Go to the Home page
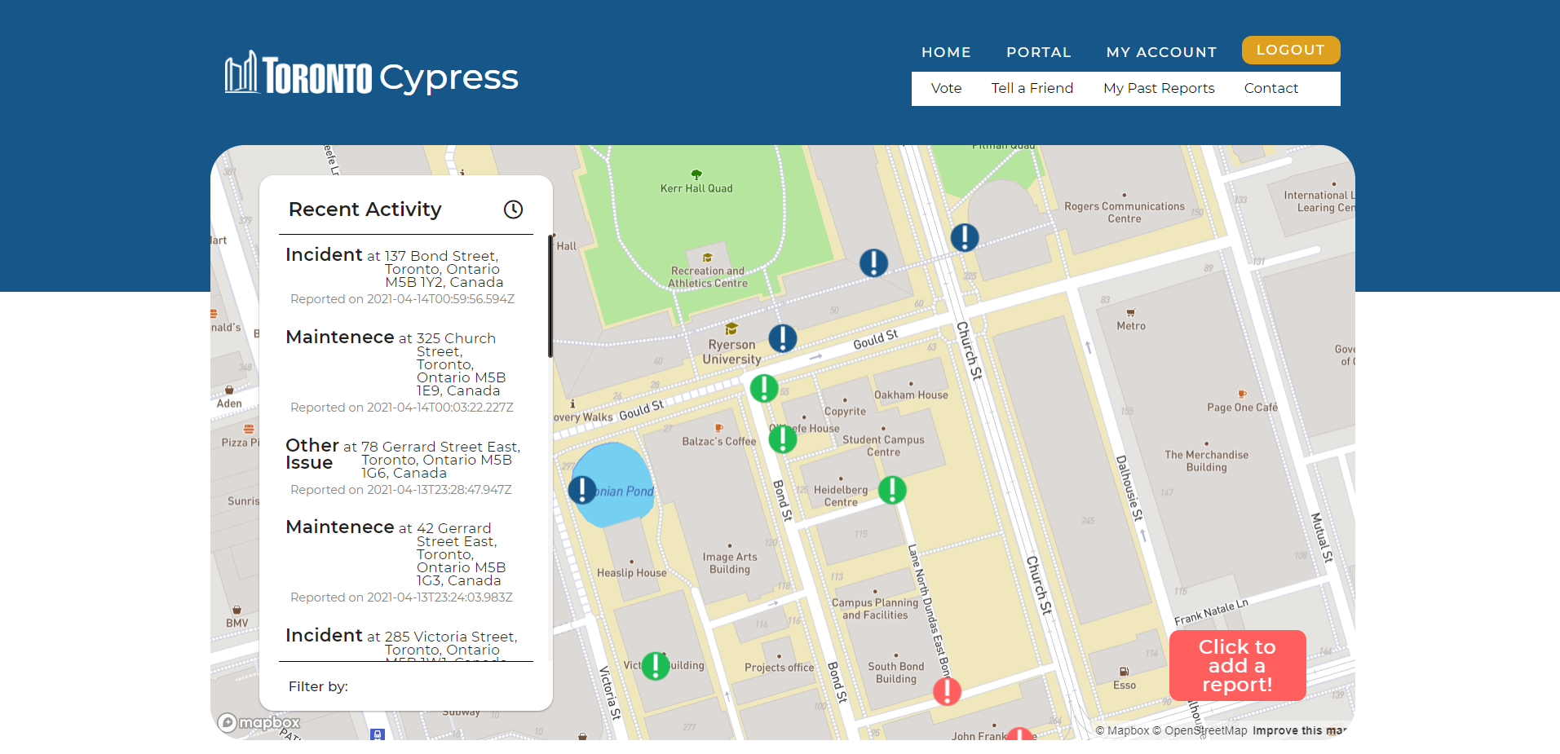1560x754 pixels. 946,52
